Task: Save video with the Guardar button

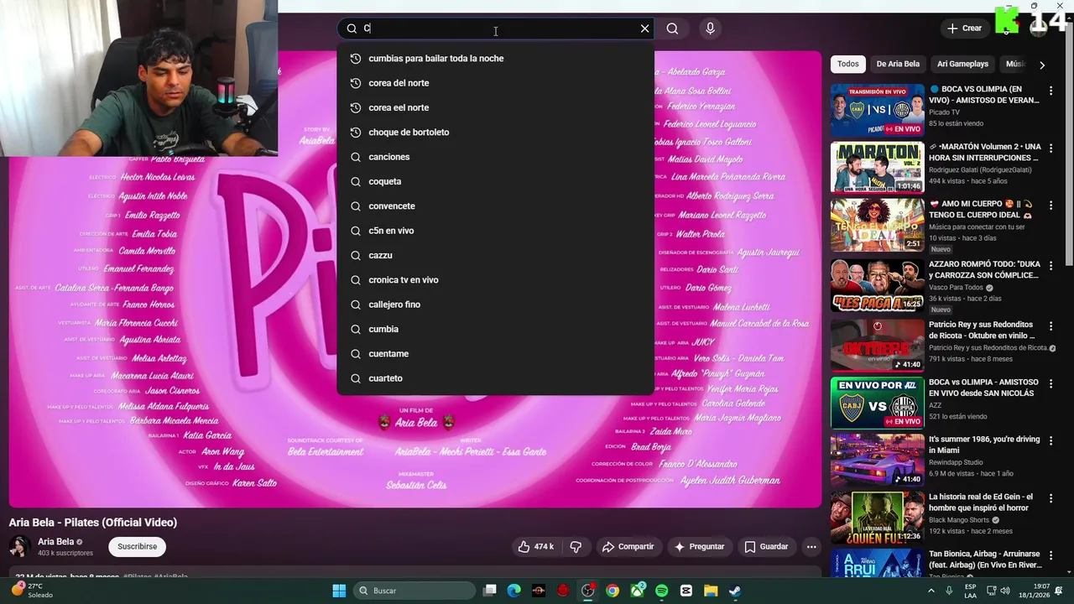Action: coord(766,546)
